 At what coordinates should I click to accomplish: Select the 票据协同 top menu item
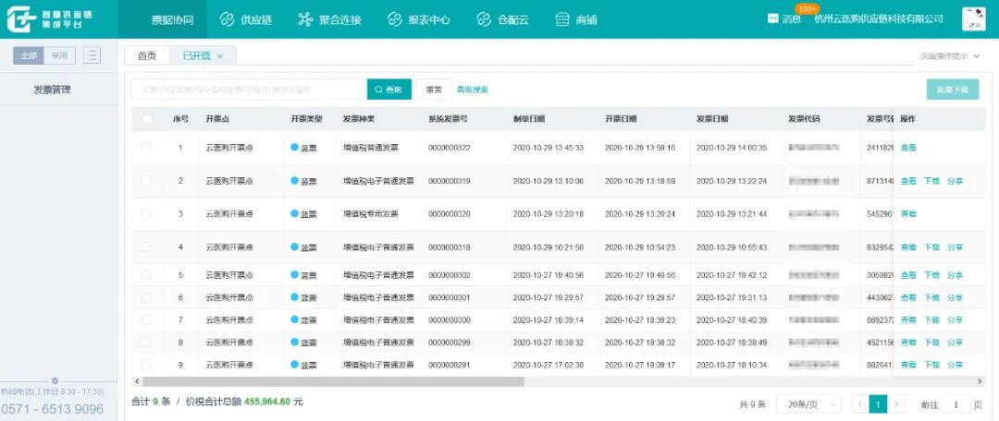coord(172,19)
